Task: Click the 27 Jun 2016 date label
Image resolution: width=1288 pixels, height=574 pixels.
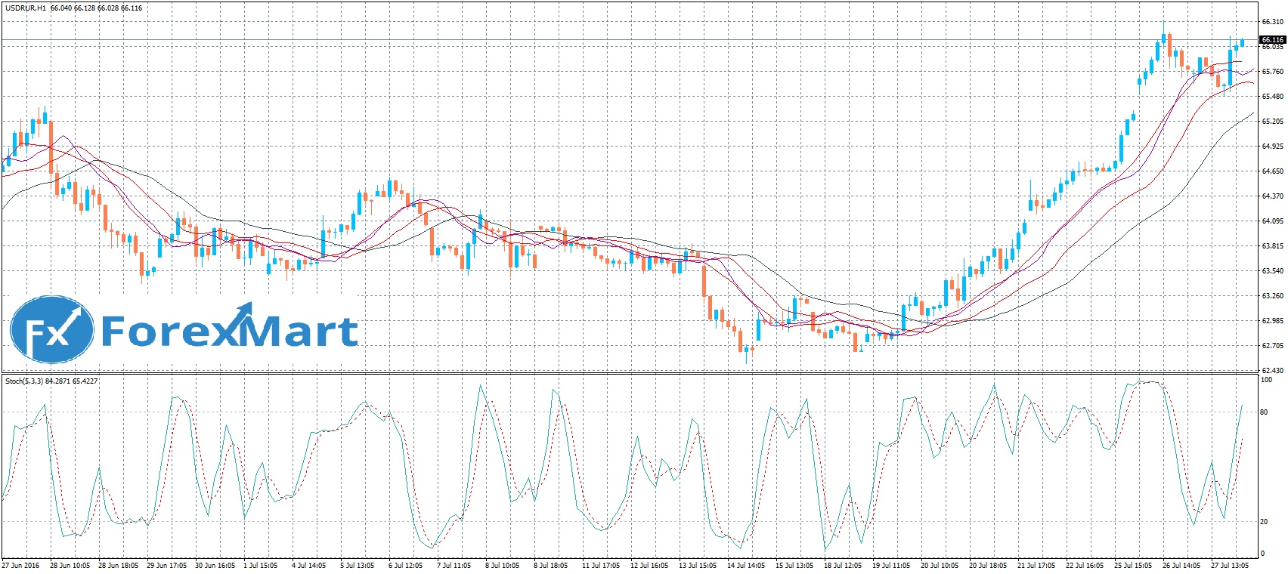Action: (x=21, y=565)
